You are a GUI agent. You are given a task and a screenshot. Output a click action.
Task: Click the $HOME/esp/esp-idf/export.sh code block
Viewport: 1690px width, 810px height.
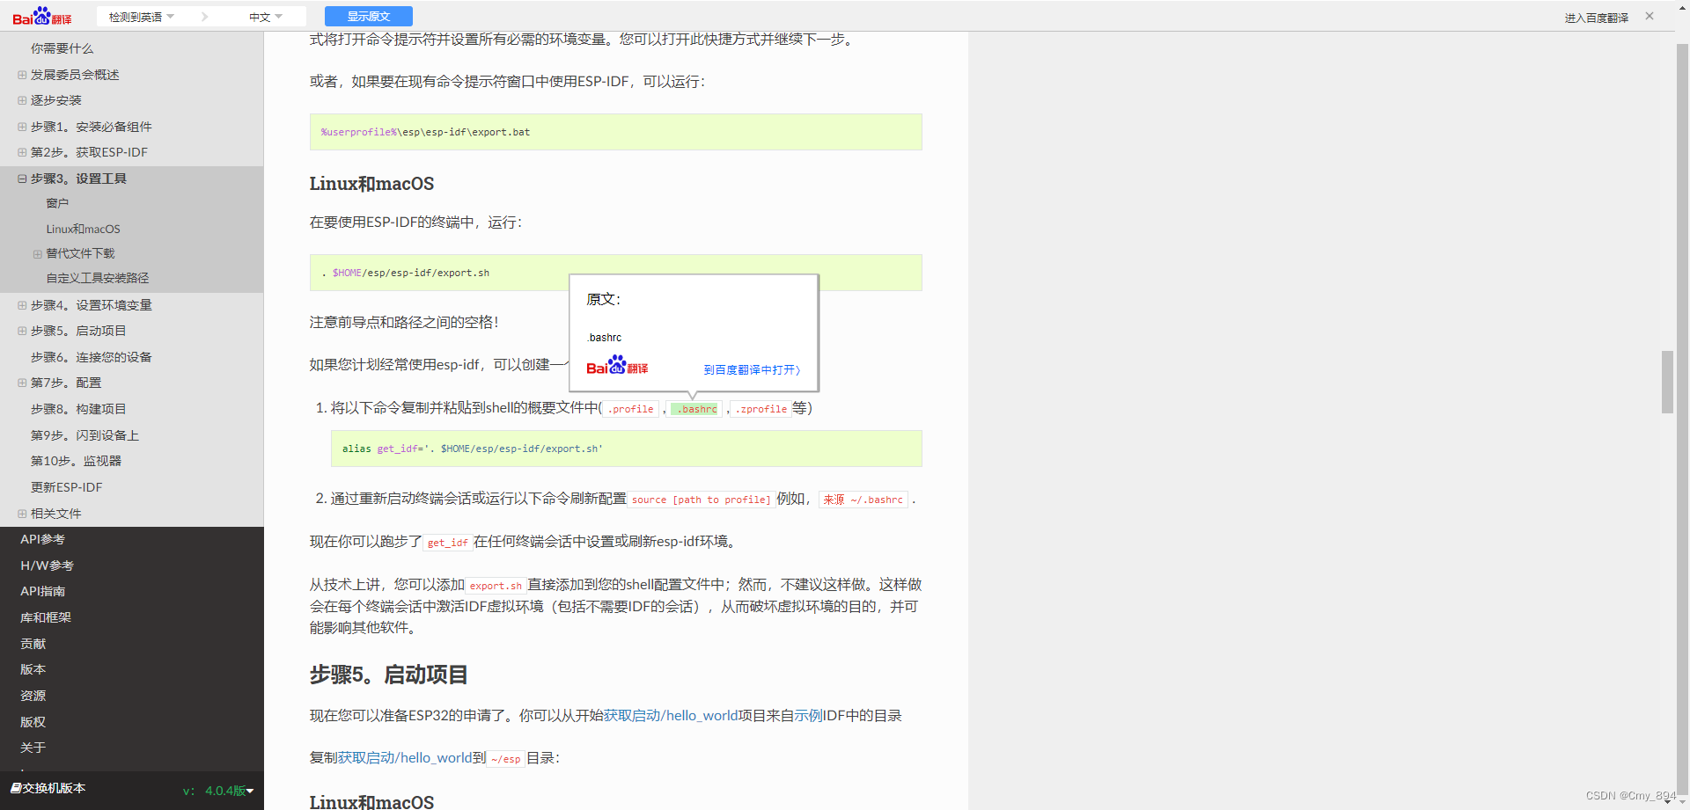coord(615,273)
